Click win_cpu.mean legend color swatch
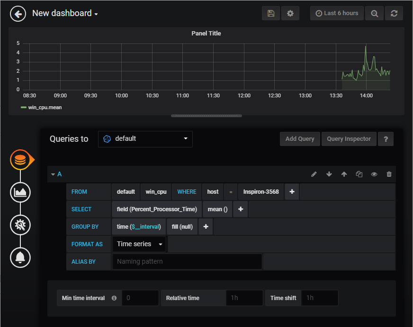Screen dimensions: 413x327 coord(23,107)
